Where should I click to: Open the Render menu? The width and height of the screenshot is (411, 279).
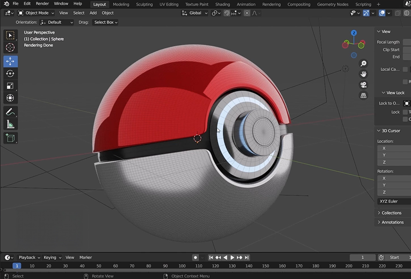pyautogui.click(x=43, y=4)
